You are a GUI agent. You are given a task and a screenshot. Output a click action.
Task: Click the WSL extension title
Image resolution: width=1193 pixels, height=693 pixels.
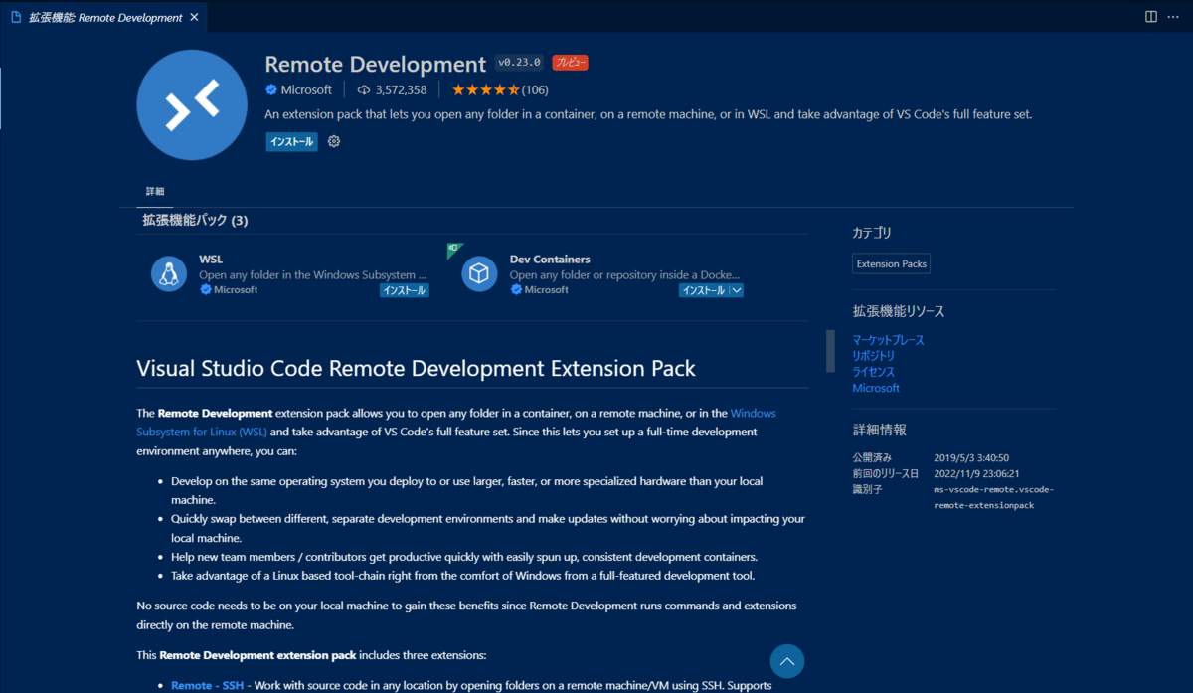(211, 260)
